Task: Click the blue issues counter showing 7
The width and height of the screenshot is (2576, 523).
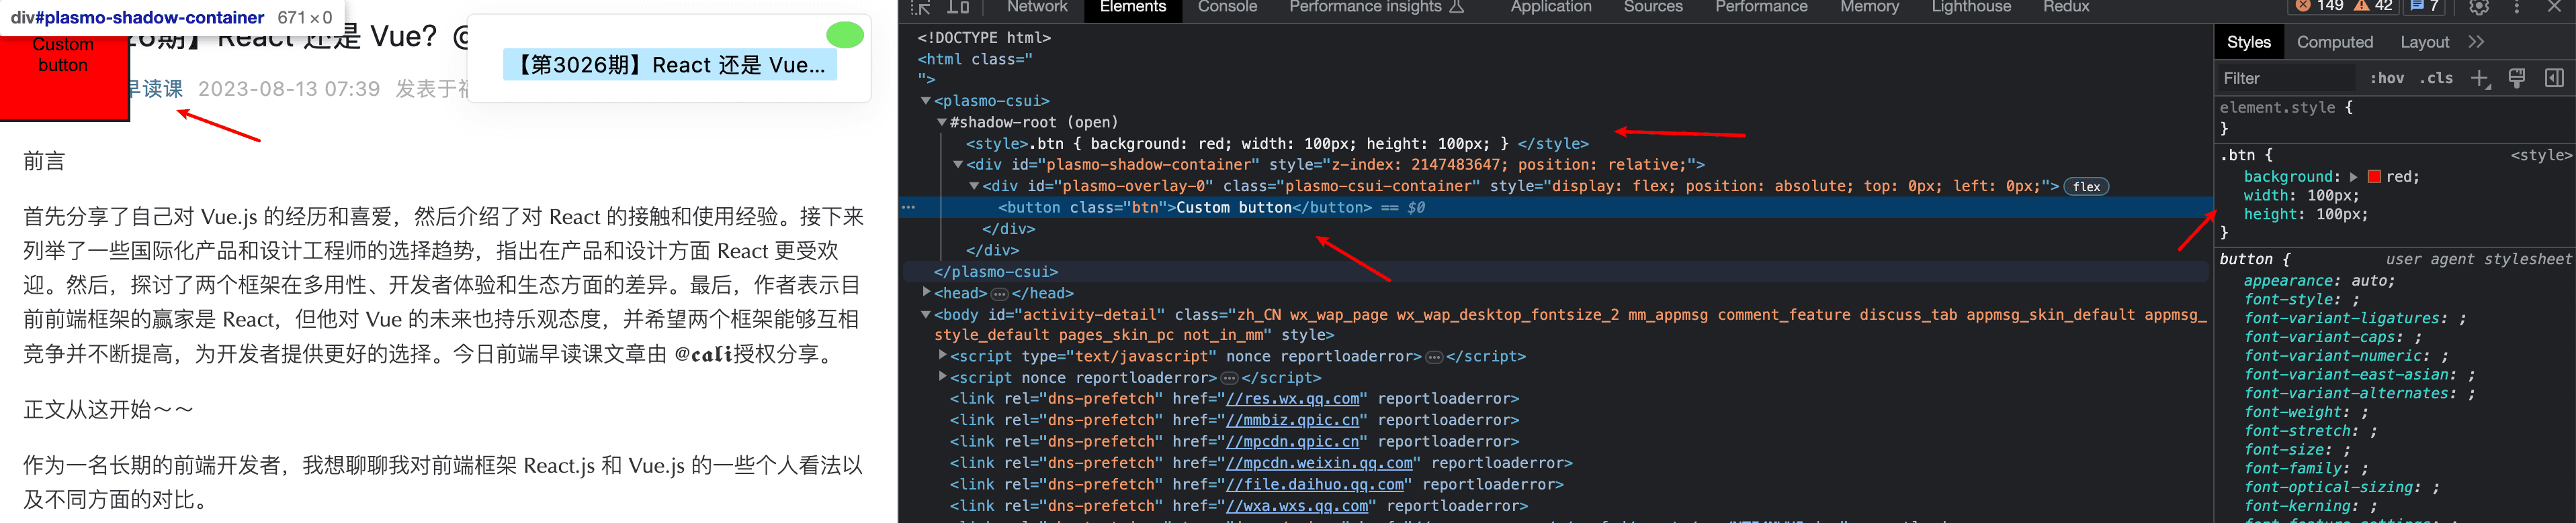Action: [2424, 6]
